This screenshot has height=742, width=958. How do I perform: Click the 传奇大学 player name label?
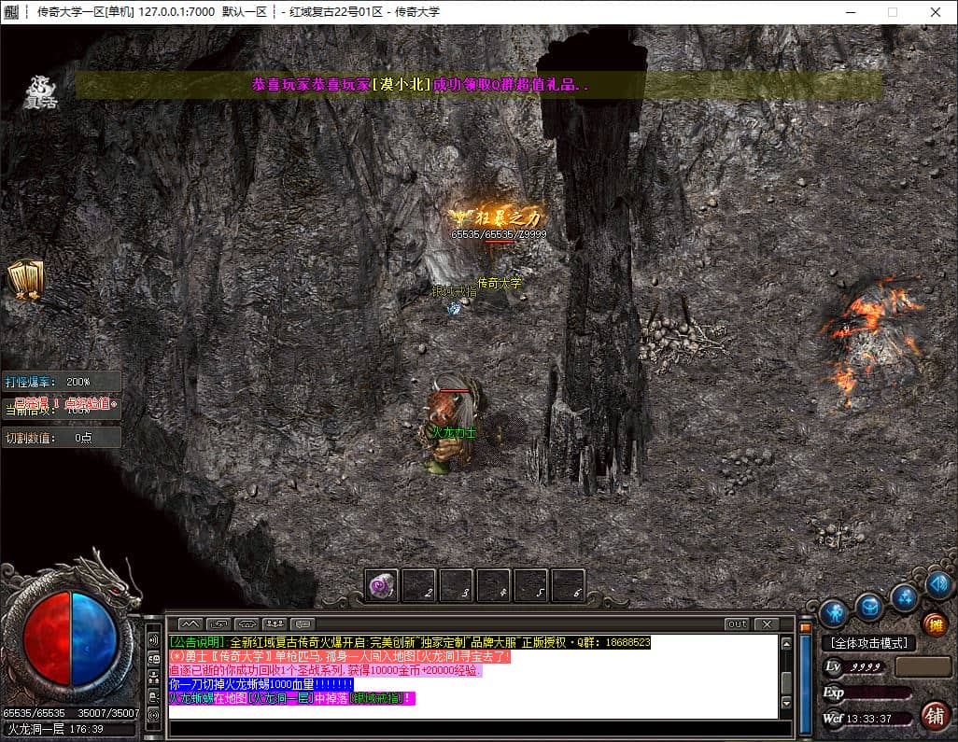[x=500, y=284]
